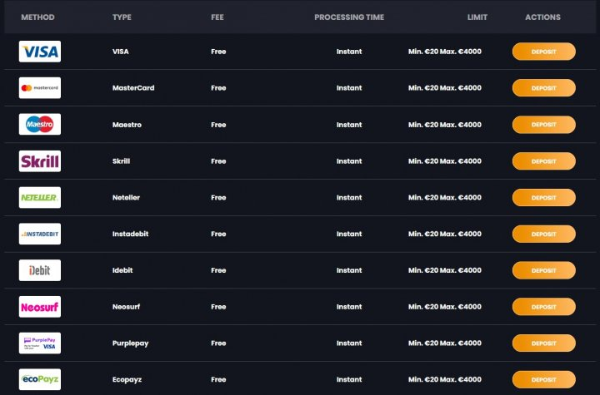600x395 pixels.
Task: Click the ecoPayz logo
Action: (40, 379)
